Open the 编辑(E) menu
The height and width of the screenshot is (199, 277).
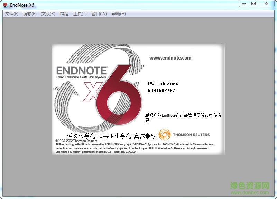tap(30, 14)
